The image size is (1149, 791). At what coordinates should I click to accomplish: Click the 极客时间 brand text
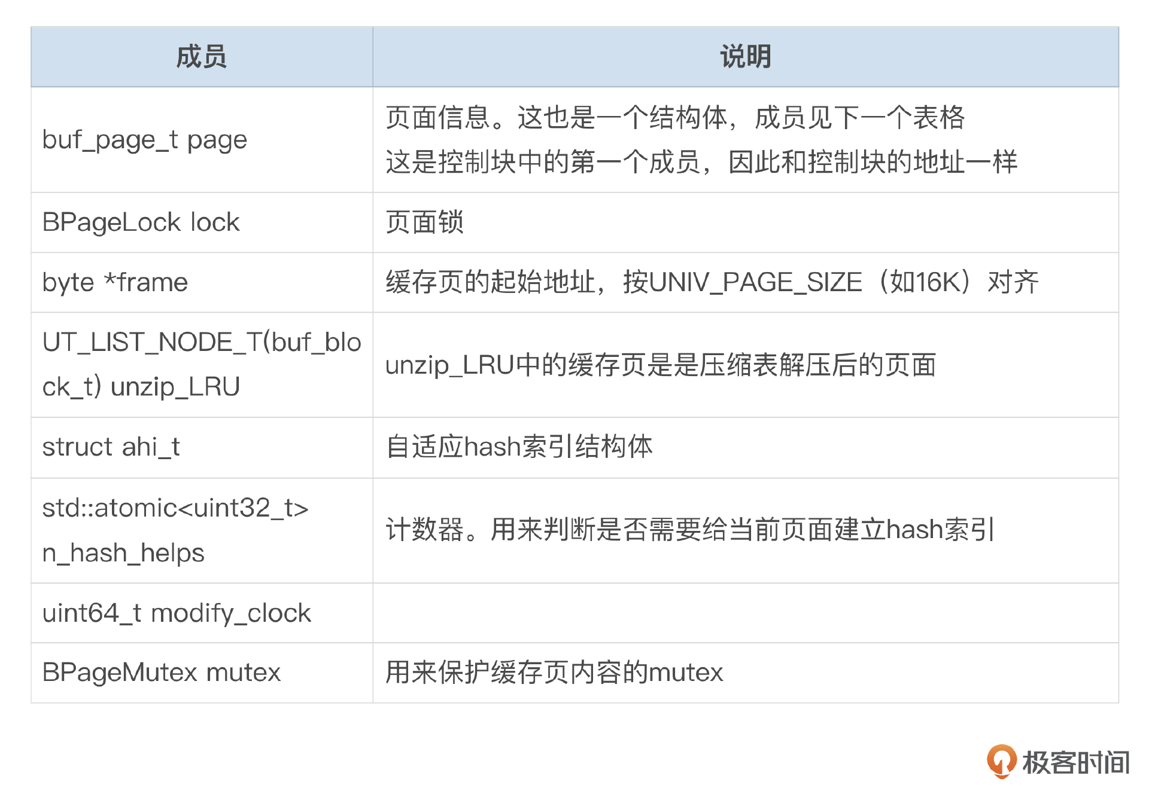(1075, 762)
